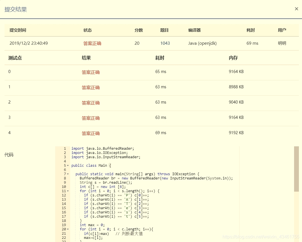Click 69 ms time for test point 4
This screenshot has height=242, width=302.
(x=161, y=133)
